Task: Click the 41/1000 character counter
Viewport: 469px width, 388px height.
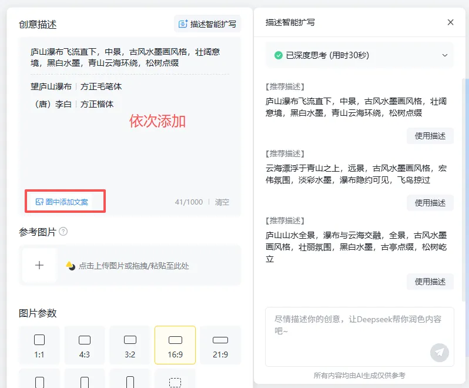Action: pos(189,202)
